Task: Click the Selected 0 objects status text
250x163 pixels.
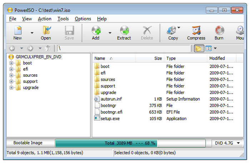Action: pos(145,153)
